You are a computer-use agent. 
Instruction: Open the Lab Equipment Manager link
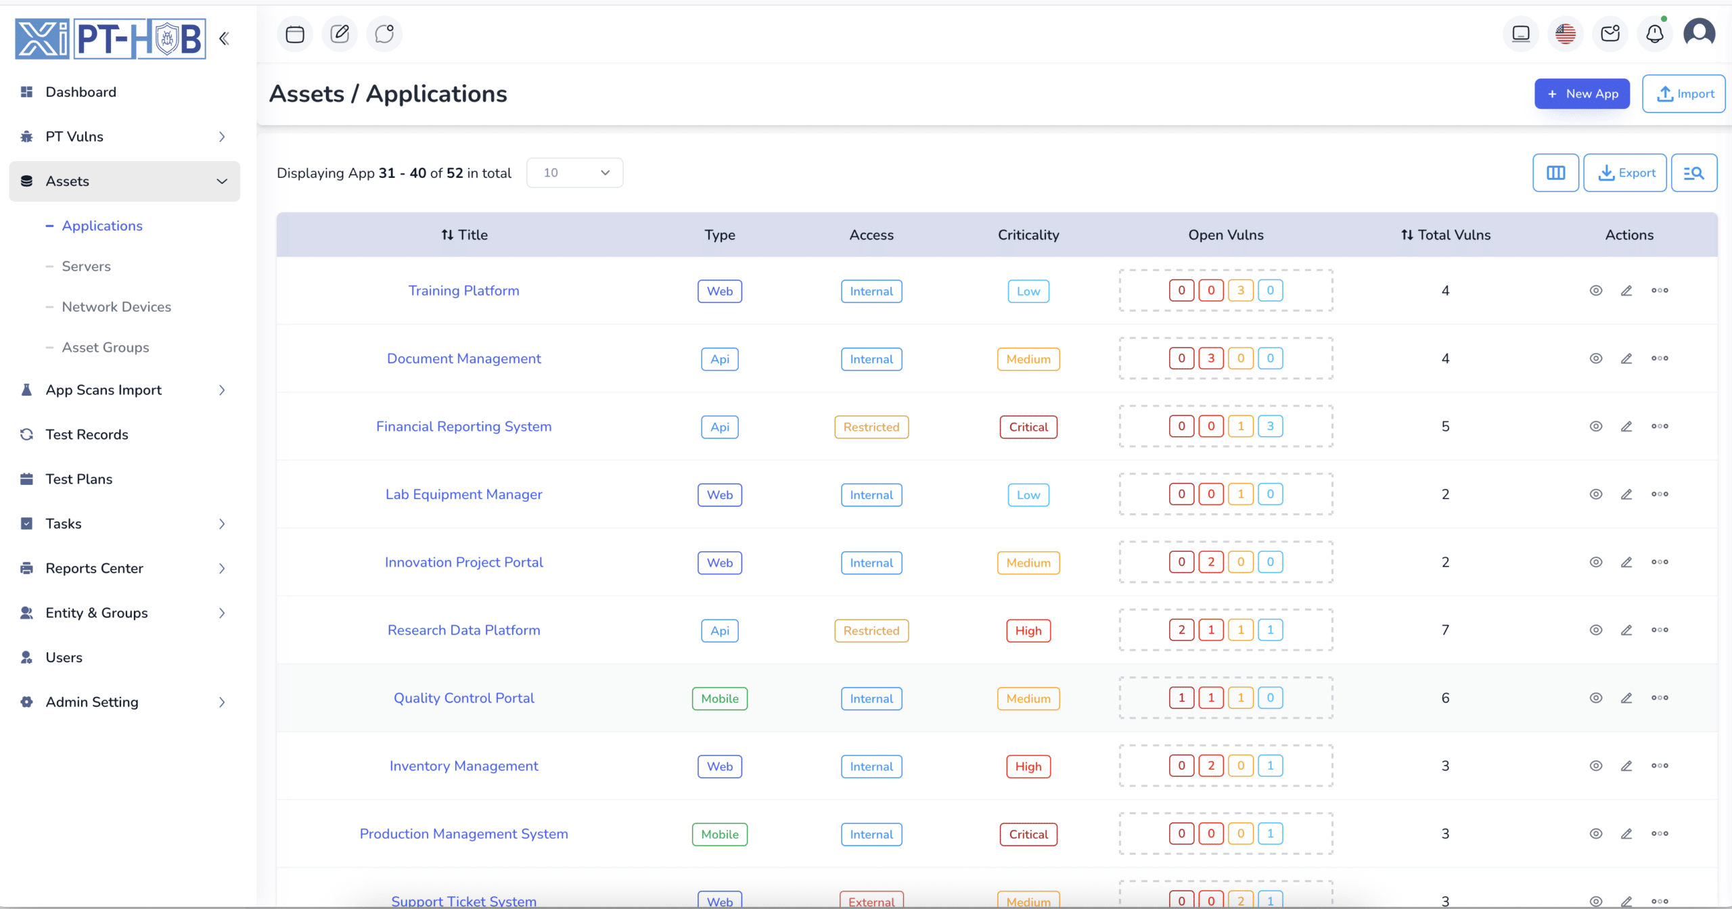click(464, 494)
